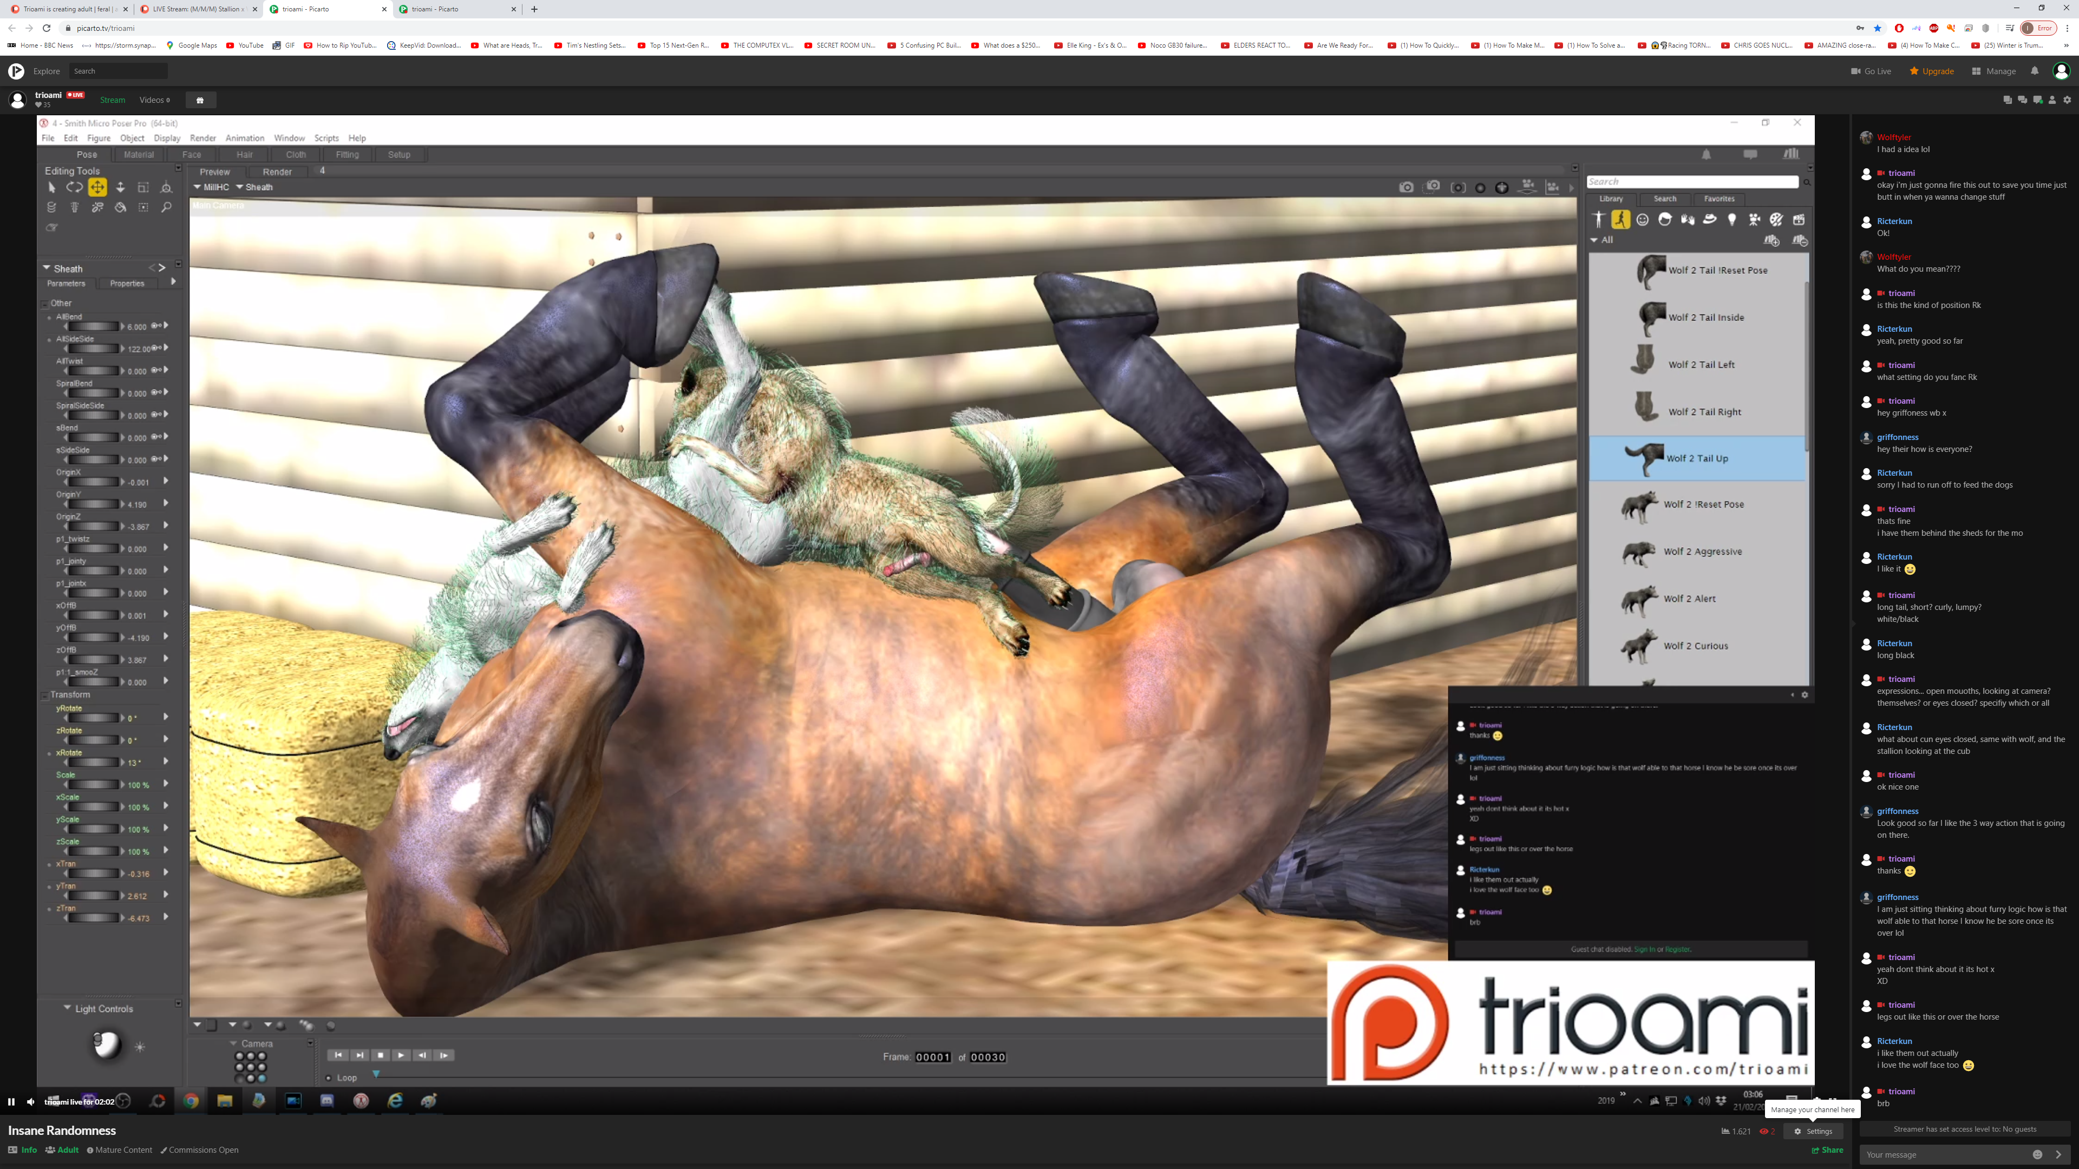Switch to the Material room tab
This screenshot has height=1169, width=2079.
[138, 155]
